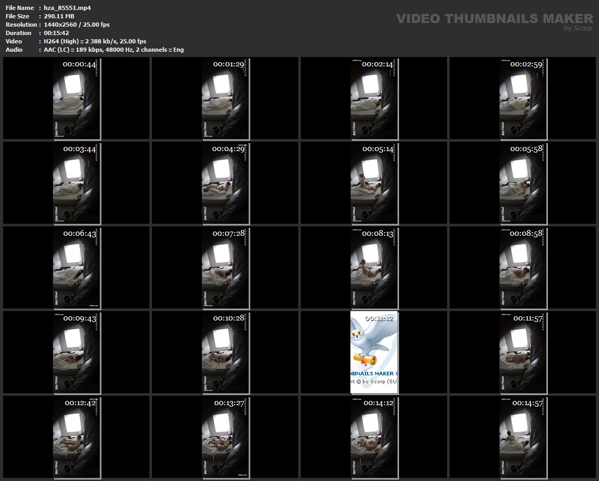Open the frame stamped 00:09:43
599x481 pixels.
pos(76,352)
